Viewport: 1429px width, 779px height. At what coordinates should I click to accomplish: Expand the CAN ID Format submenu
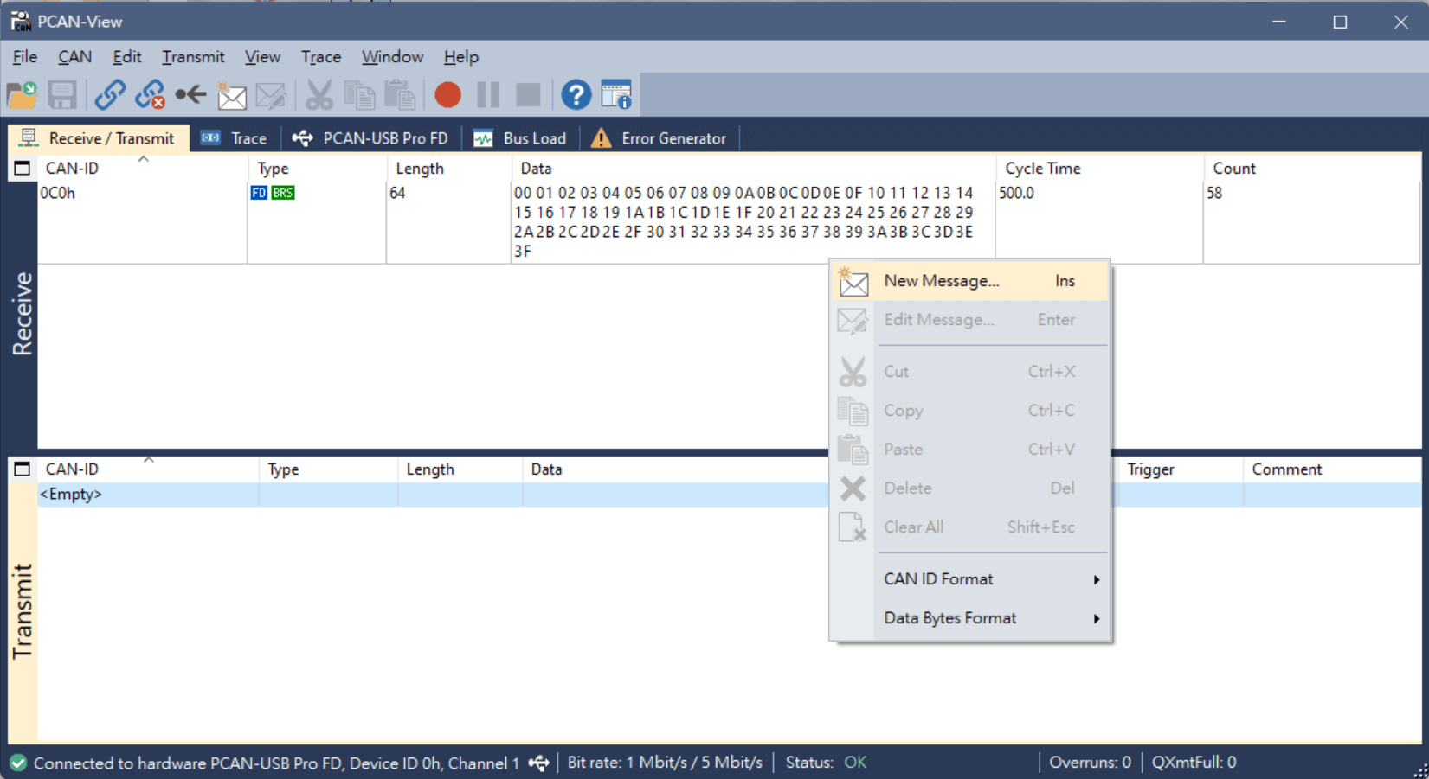point(969,579)
